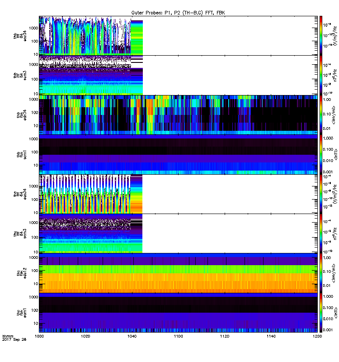339x362 pixels.
Task: Click the "thb fbk scm1" panel label
Action: click(x=22, y=154)
